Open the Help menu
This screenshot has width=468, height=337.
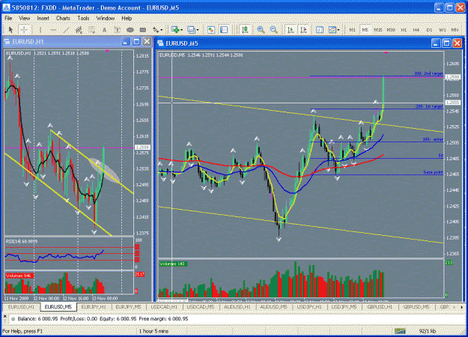tap(127, 18)
